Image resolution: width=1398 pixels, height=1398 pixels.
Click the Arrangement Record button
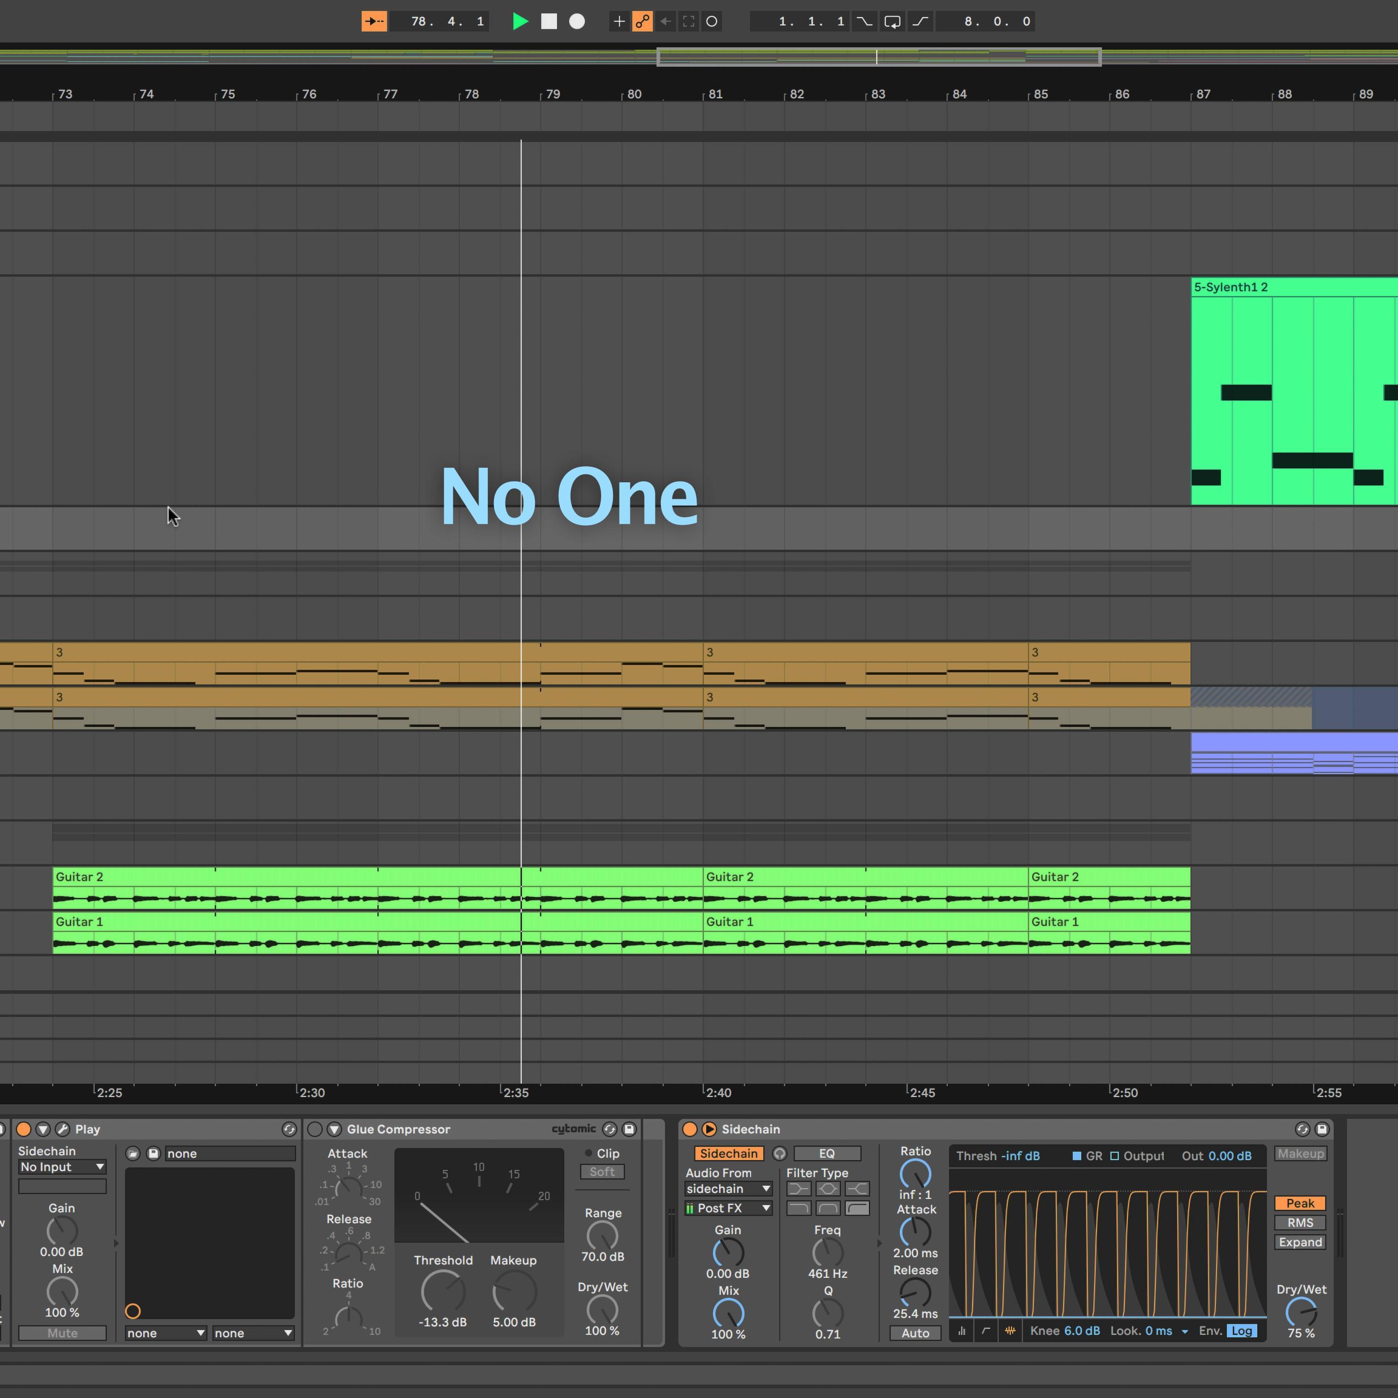577,22
